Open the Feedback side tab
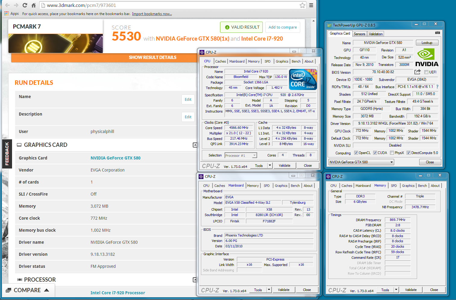 7,154
